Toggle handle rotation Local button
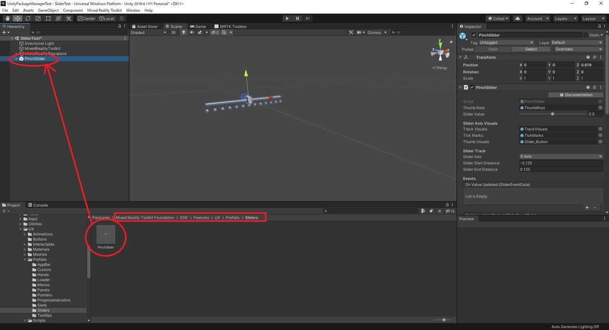The height and width of the screenshot is (330, 609). [107, 19]
